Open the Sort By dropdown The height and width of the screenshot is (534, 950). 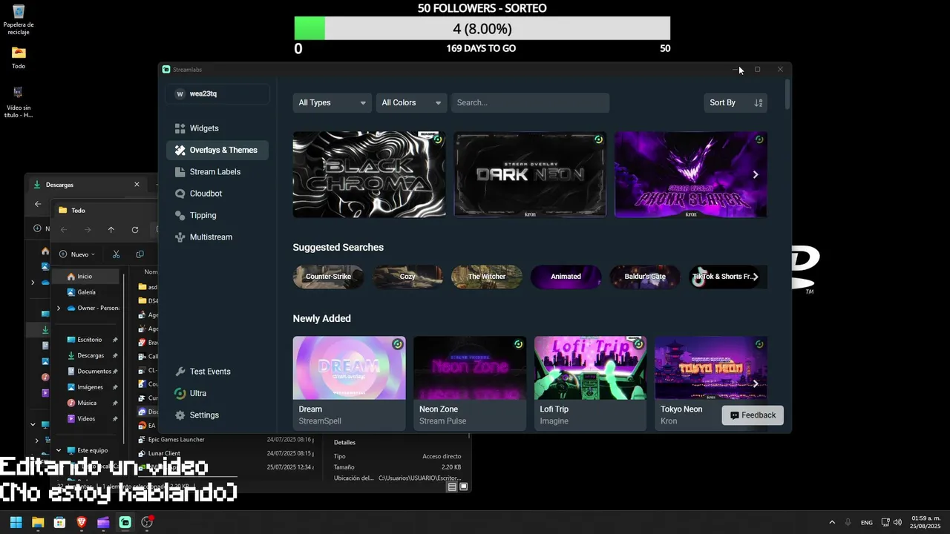(735, 103)
